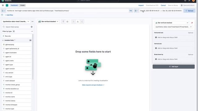Open the Bar vertical stacked chart type dropdown in toolbar

(x=48, y=22)
